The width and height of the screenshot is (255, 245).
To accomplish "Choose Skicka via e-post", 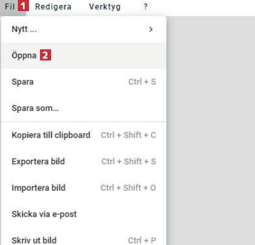I will coord(84,214).
